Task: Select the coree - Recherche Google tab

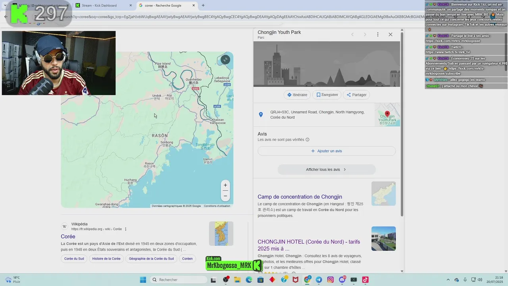Action: coord(167,6)
